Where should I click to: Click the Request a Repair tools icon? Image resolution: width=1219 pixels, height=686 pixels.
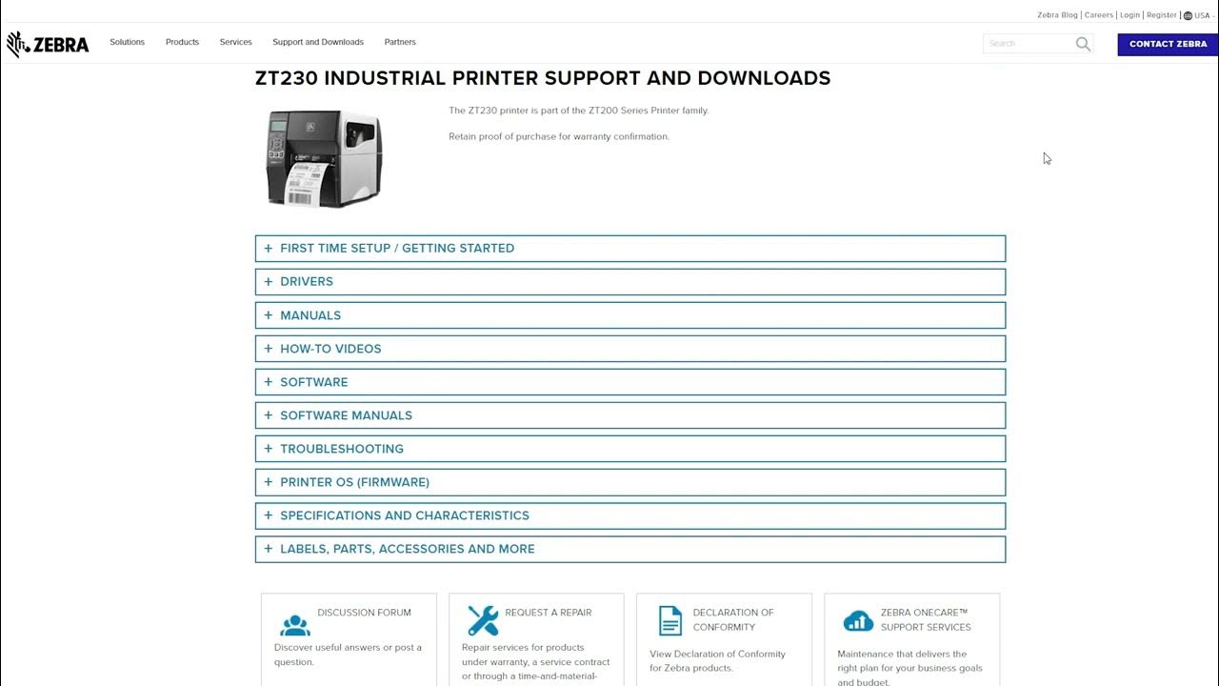pos(483,620)
